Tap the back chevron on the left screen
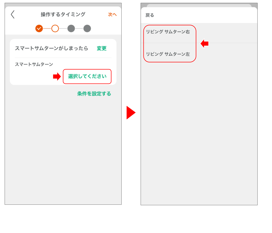Image resolution: width=272 pixels, height=233 pixels. pos(12,15)
